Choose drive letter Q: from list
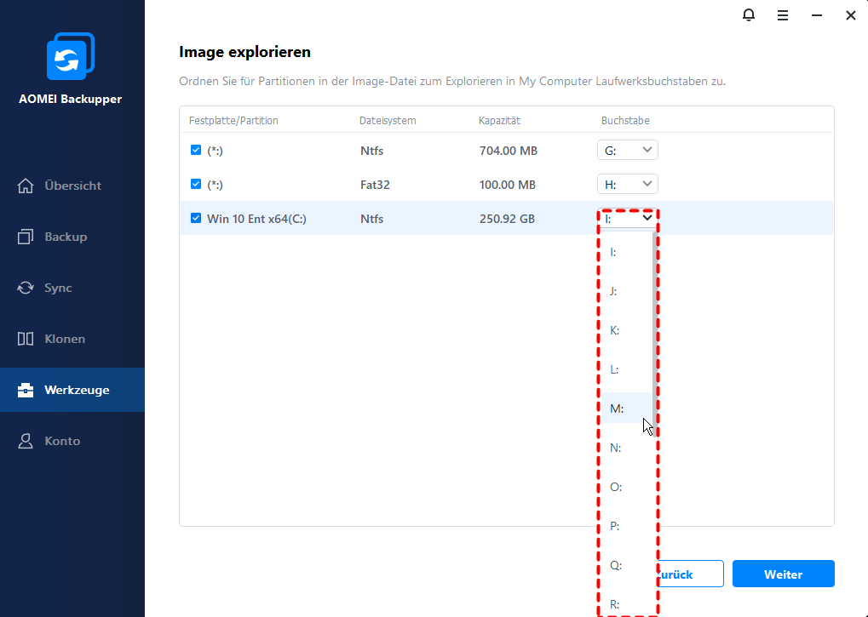Viewport: 868px width, 617px height. pos(627,566)
